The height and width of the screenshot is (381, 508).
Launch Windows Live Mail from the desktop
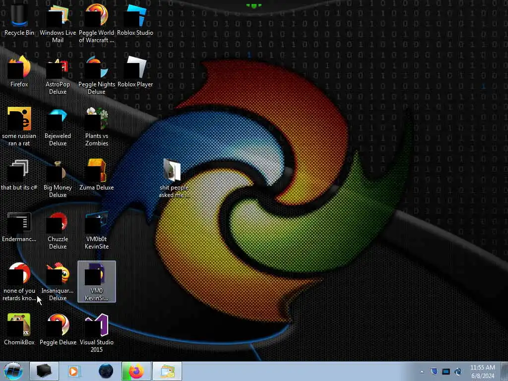[58, 23]
